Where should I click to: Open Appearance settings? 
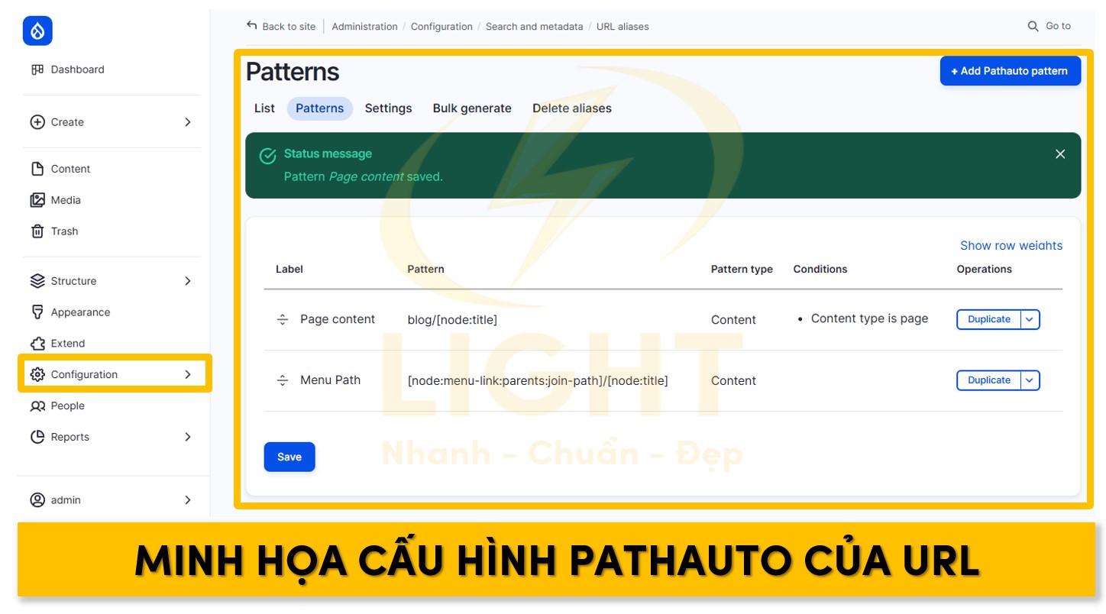80,312
